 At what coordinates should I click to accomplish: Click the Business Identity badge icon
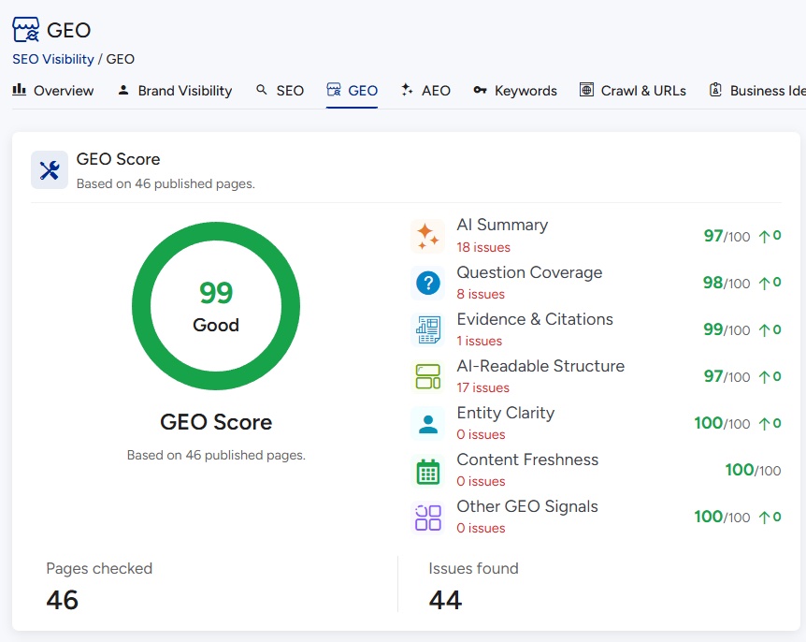715,90
